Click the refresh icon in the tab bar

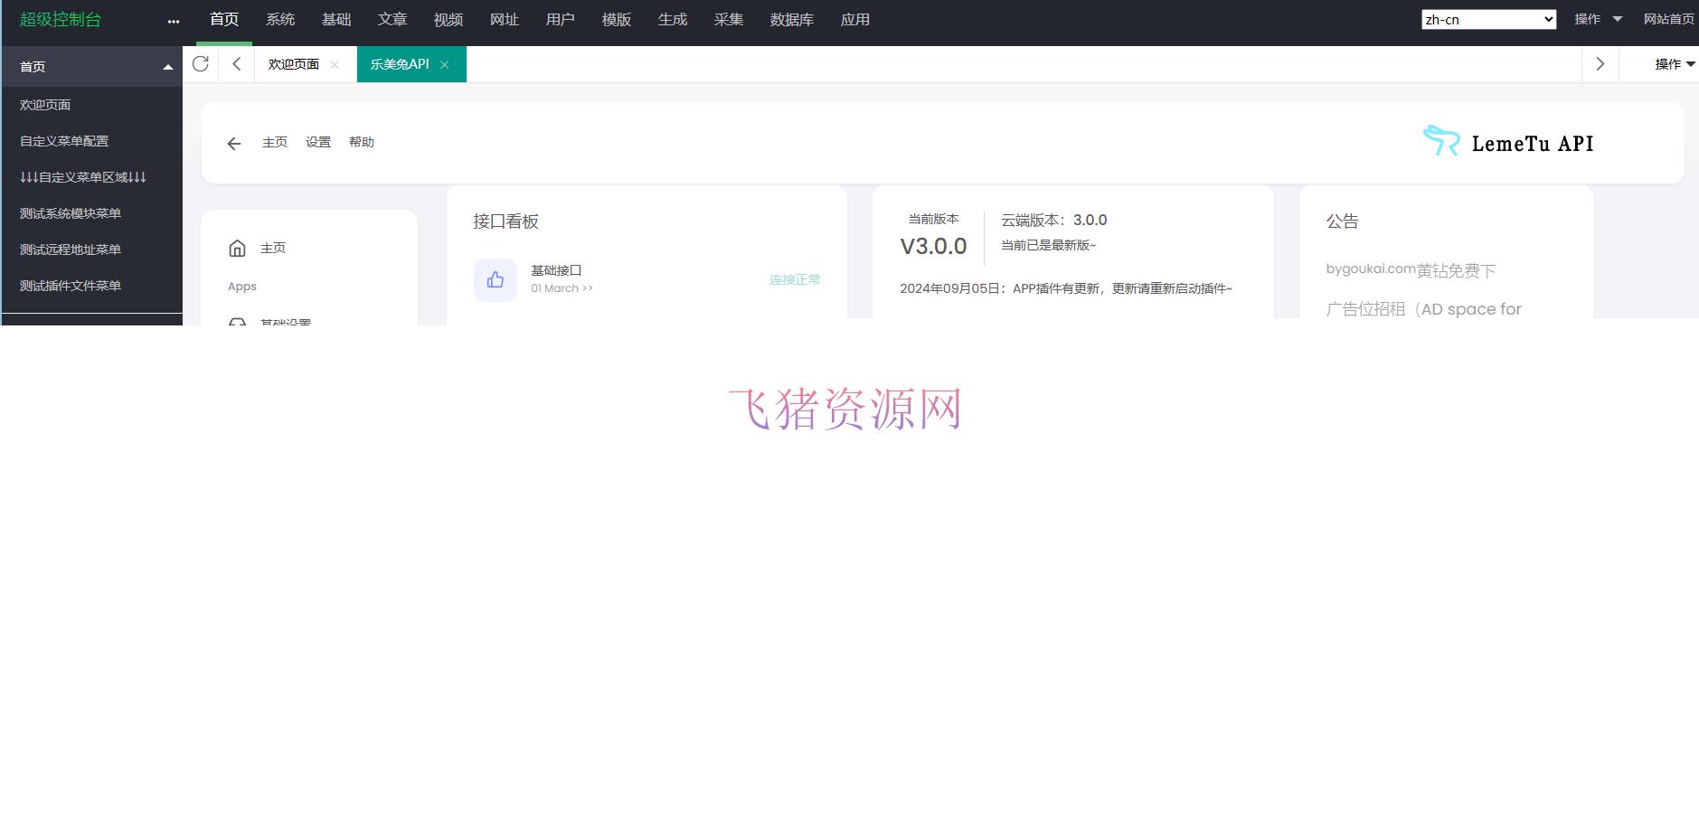(201, 64)
